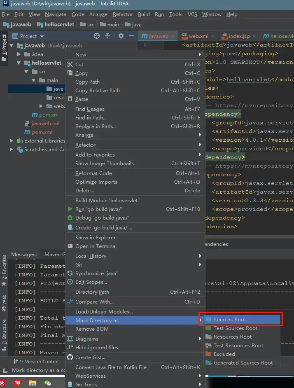Click the green Test Sources Root folder icon
The image size is (294, 388).
[x=209, y=328]
